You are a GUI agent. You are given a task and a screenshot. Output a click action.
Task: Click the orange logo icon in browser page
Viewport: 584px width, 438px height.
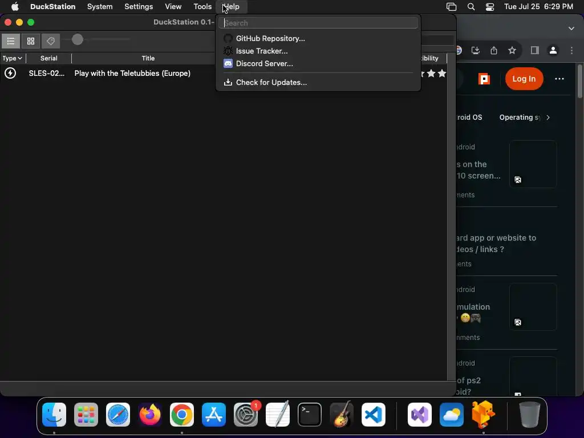tap(484, 79)
